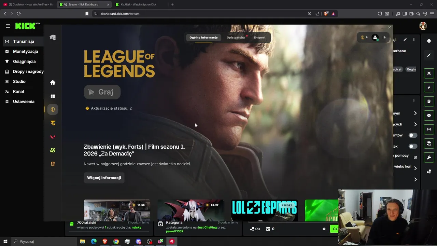The width and height of the screenshot is (437, 246).
Task: Open the Kick user avatar menu
Action: (x=423, y=26)
